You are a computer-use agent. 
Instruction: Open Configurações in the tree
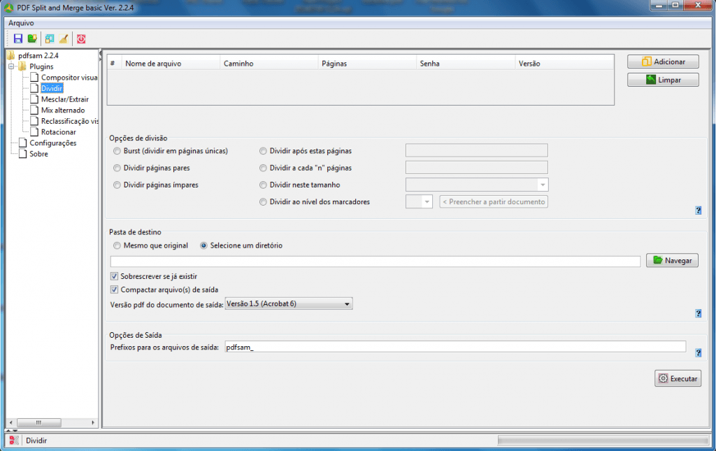53,143
